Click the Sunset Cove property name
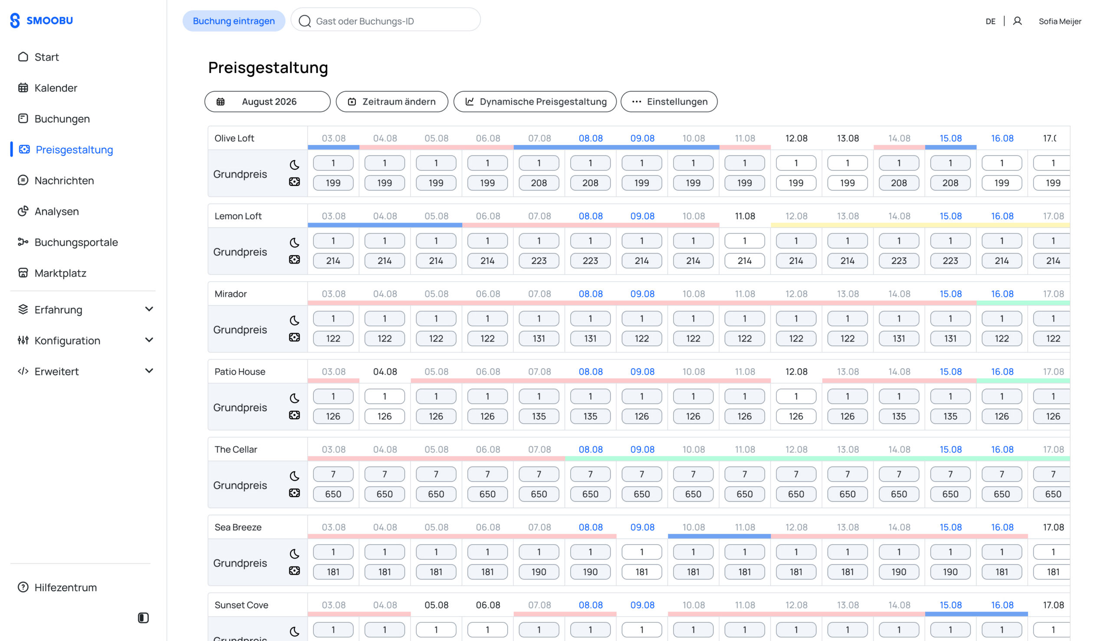This screenshot has width=1111, height=641. [x=241, y=605]
